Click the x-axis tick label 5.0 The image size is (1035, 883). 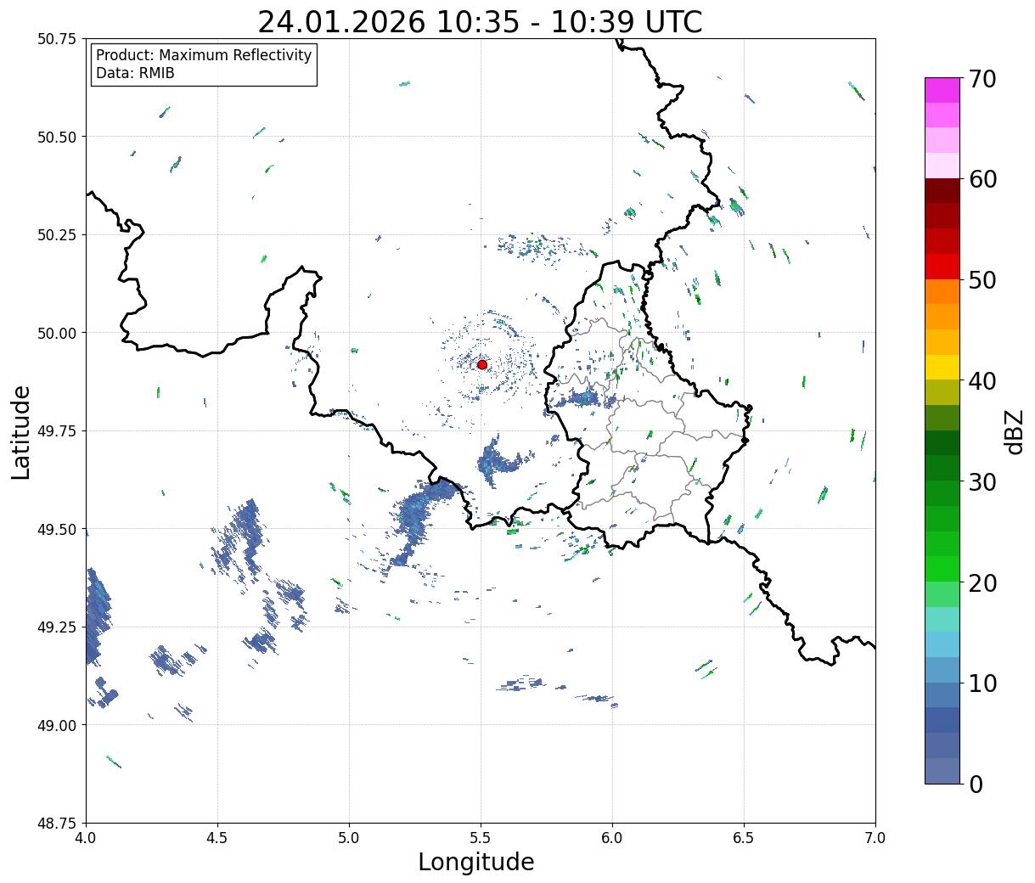tap(349, 837)
